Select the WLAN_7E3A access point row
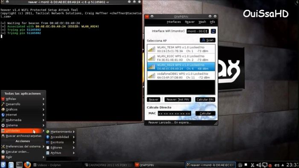299x168 pixels. point(181,49)
